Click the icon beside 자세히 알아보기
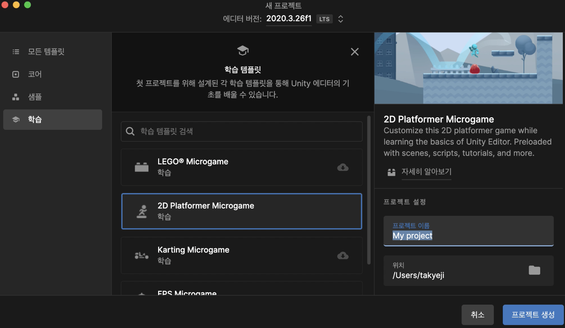Screen dimensions: 565x328 (391, 172)
